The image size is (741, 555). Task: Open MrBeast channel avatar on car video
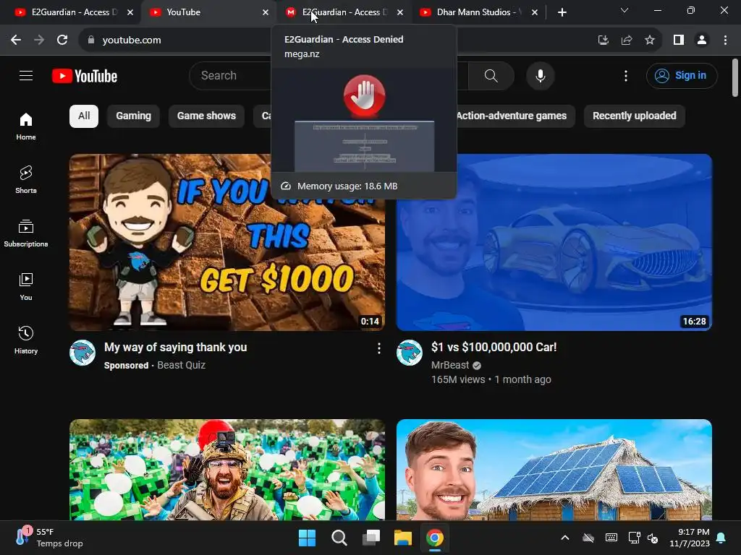tap(410, 353)
